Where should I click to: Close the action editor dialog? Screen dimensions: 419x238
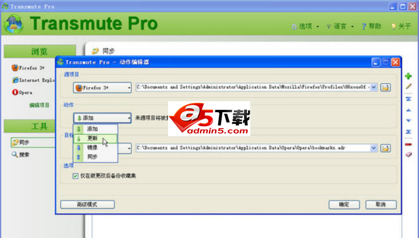pos(395,62)
